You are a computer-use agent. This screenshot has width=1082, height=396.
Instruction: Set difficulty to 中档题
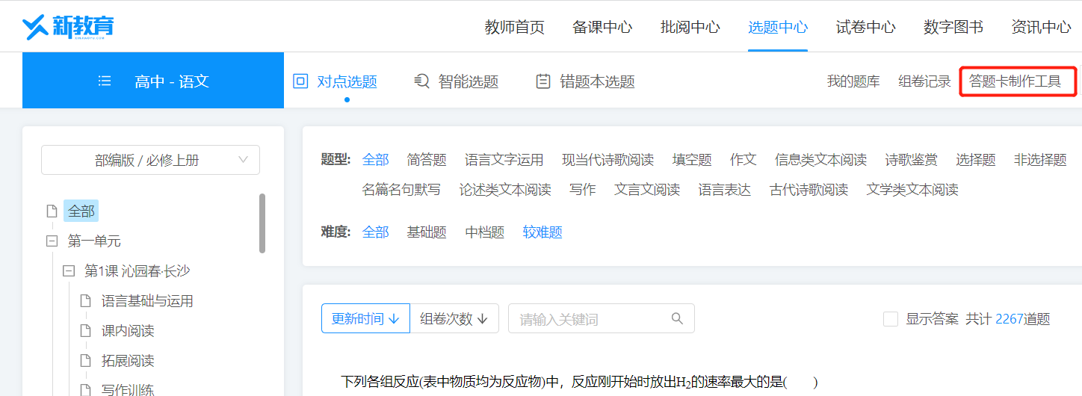(485, 232)
